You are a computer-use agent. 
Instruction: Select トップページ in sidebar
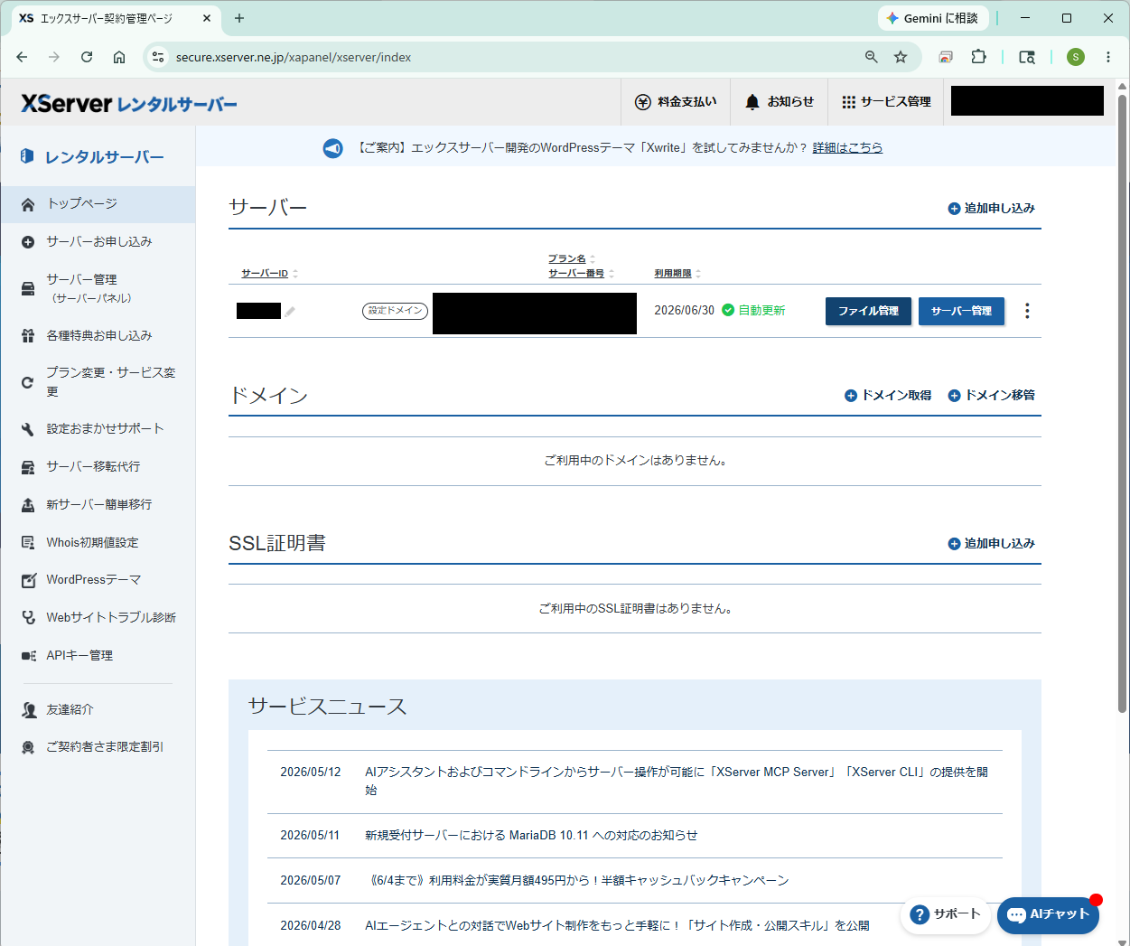click(98, 204)
